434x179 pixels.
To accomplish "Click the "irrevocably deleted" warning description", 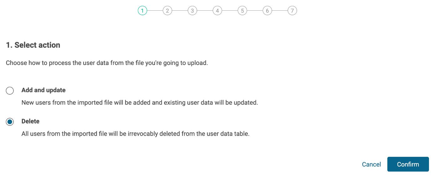I will (x=135, y=134).
